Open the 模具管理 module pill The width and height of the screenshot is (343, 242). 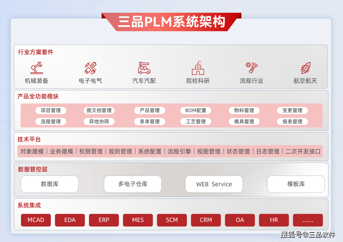pyautogui.click(x=244, y=122)
